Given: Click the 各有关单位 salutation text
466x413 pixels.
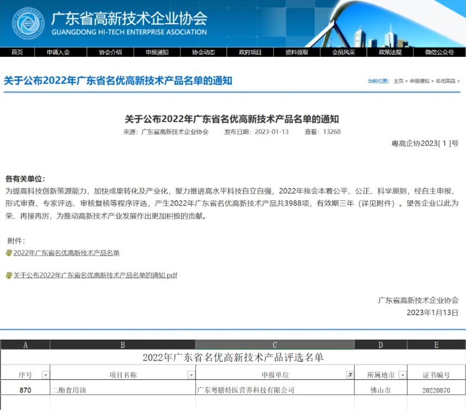Looking at the screenshot, I should (x=25, y=179).
